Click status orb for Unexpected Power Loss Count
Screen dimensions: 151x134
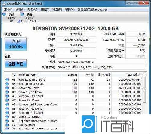click(x=7, y=104)
